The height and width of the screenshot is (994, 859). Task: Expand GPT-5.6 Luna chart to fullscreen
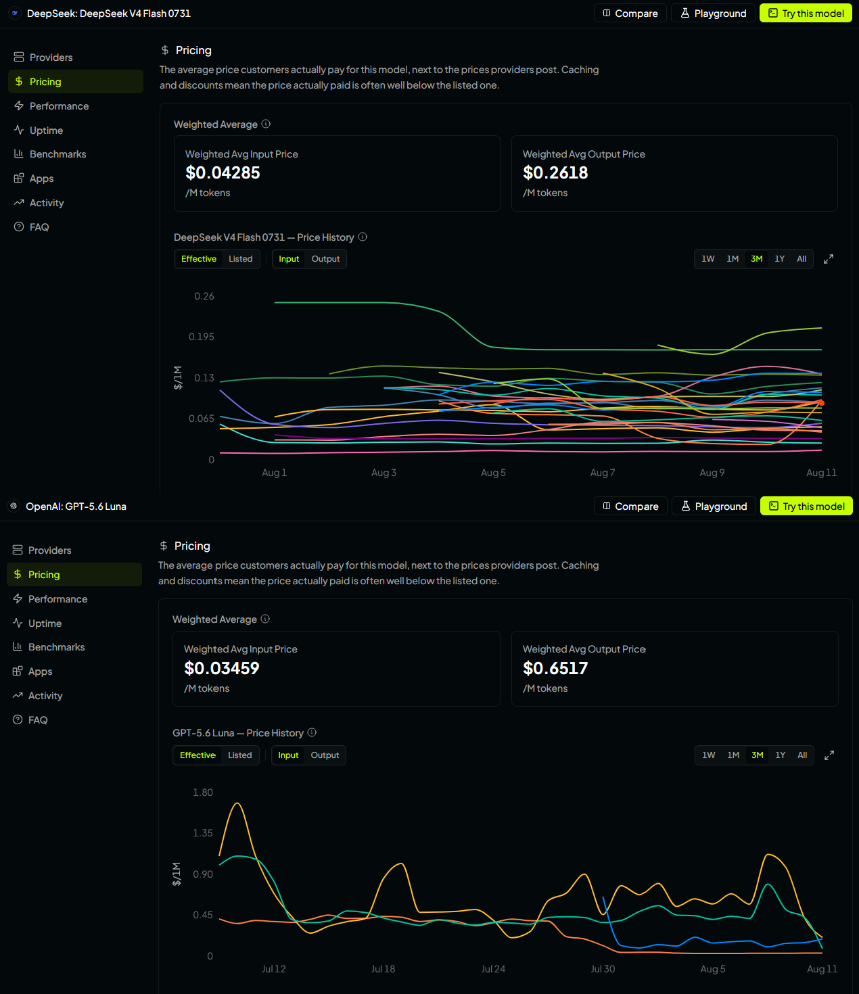[829, 755]
